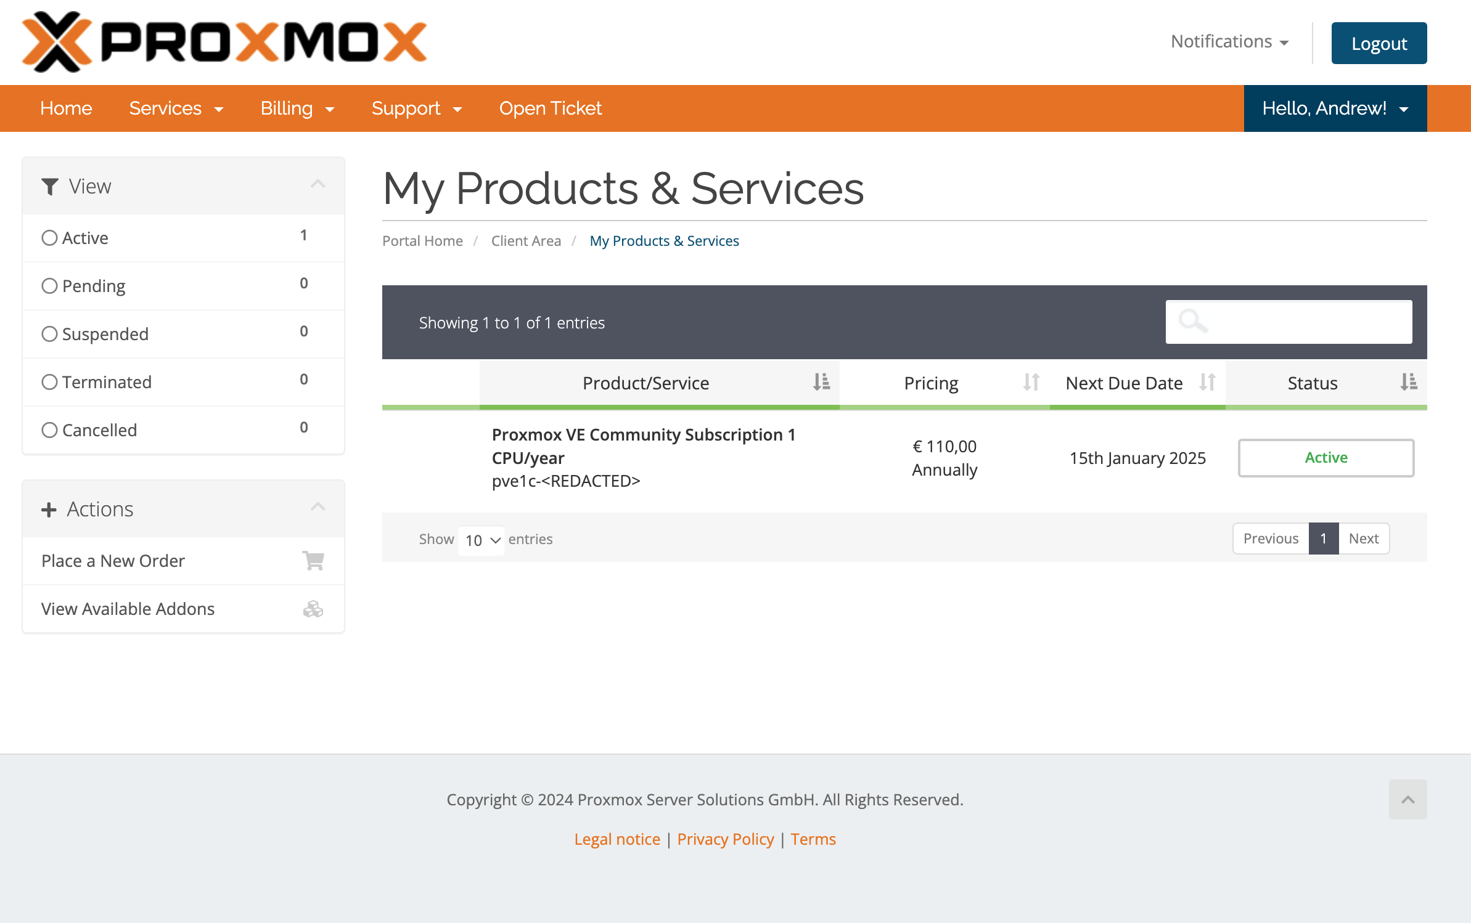
Task: Click the Logout button
Action: [1380, 43]
